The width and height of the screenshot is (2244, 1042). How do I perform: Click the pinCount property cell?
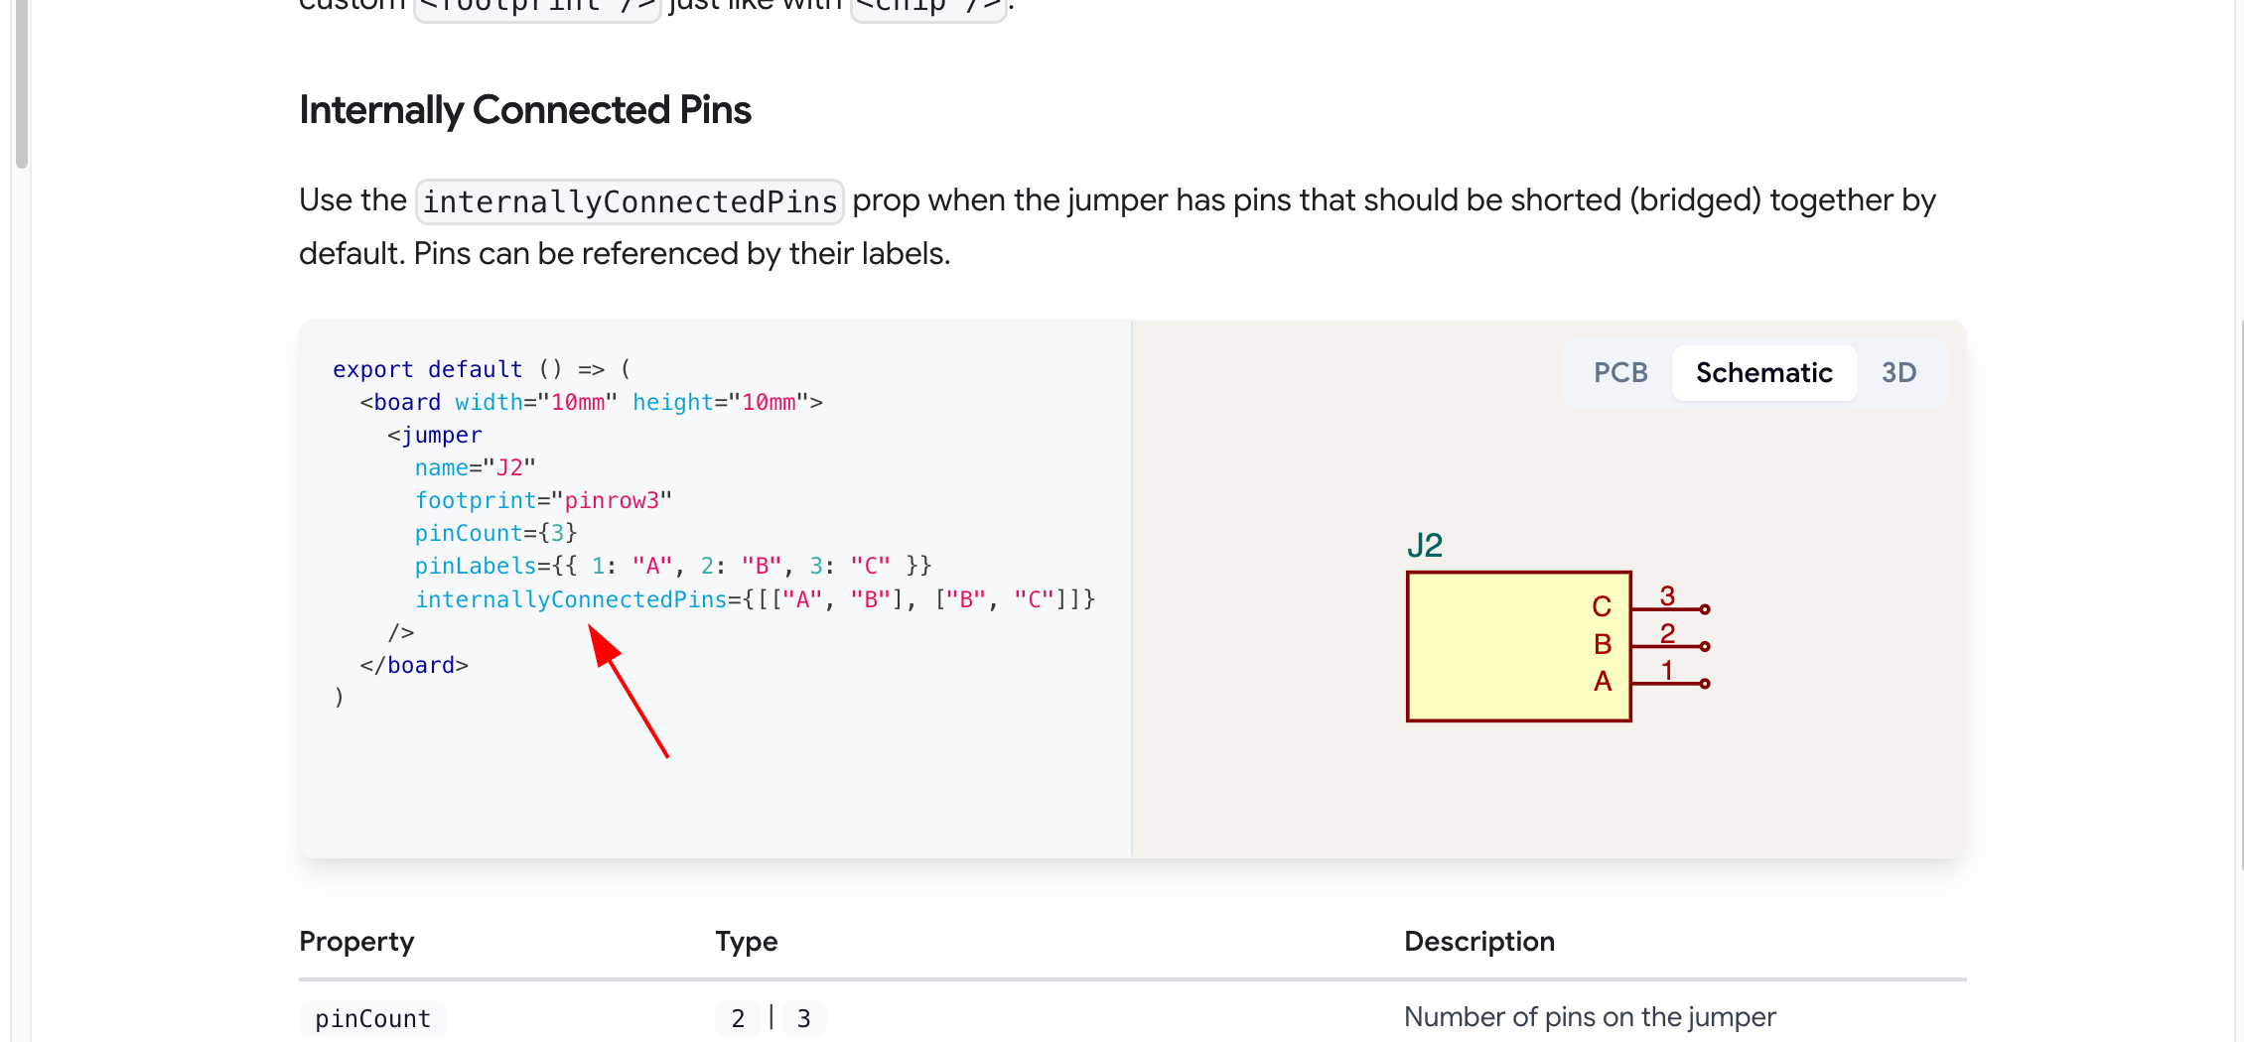[x=373, y=1018]
